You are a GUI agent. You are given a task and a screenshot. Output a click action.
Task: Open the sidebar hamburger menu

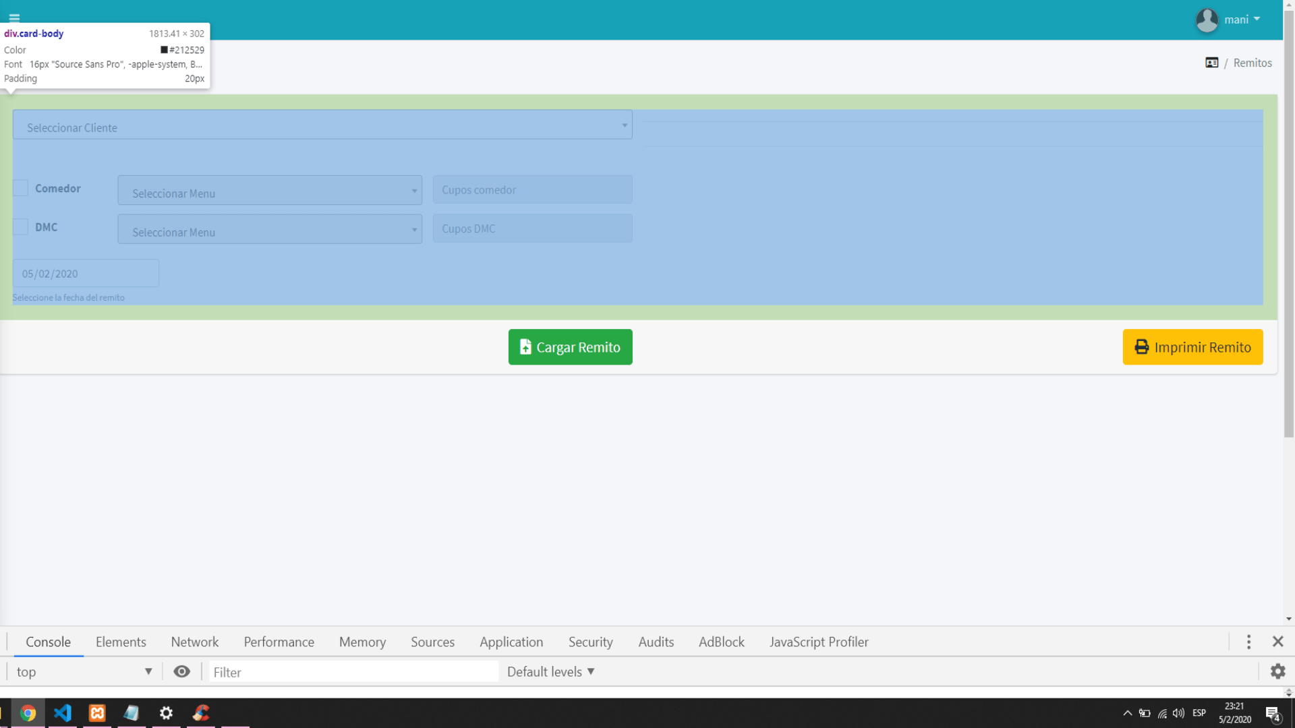click(x=13, y=19)
